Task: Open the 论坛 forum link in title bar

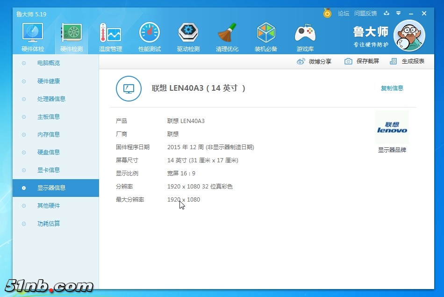Action: (344, 14)
